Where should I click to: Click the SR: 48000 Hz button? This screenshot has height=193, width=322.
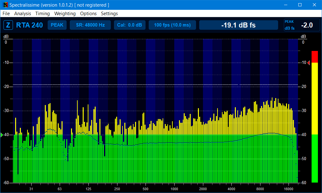pos(90,25)
